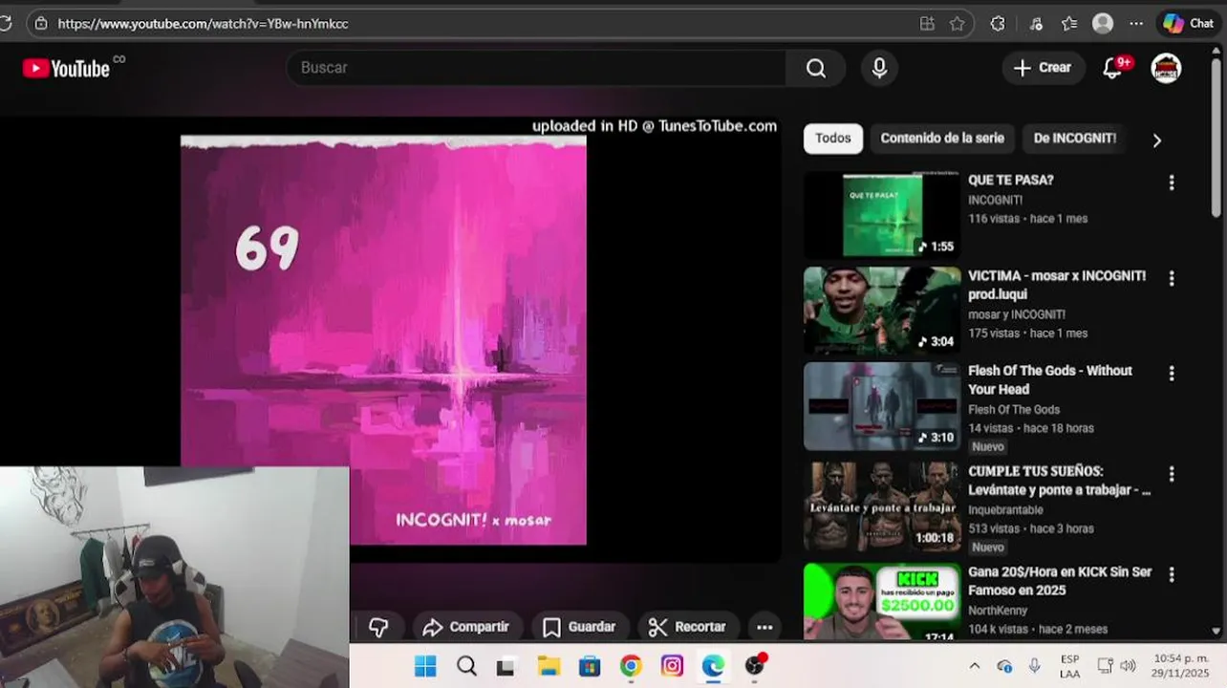
Task: Open the YouTube home logo
Action: [x=66, y=68]
